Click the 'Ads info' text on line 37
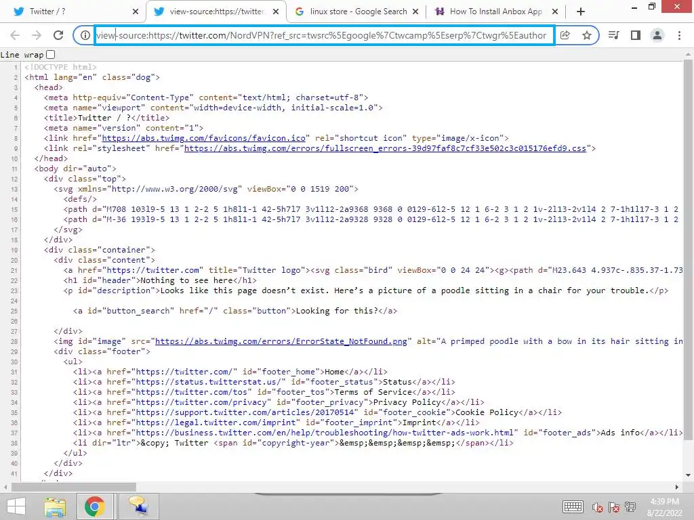The height and width of the screenshot is (520, 694). coord(620,433)
